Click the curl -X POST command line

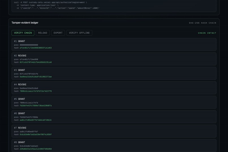(50, 3)
